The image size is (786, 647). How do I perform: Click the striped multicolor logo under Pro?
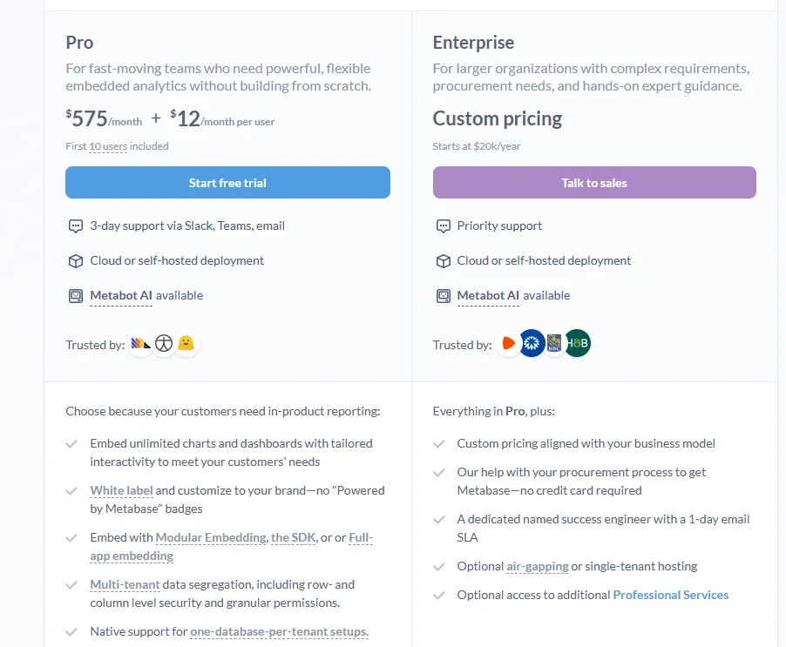[x=141, y=344]
